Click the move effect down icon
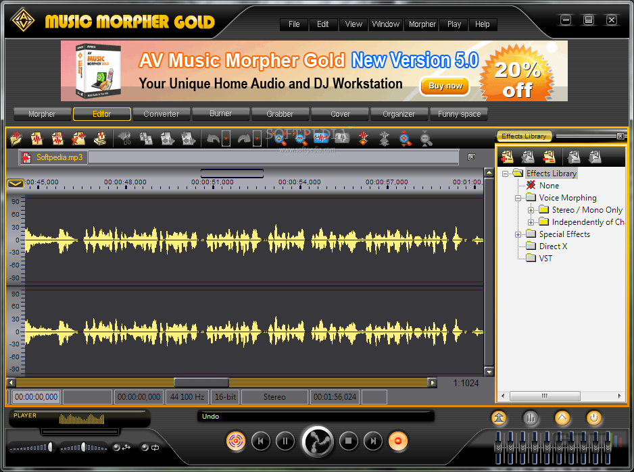 [595, 157]
